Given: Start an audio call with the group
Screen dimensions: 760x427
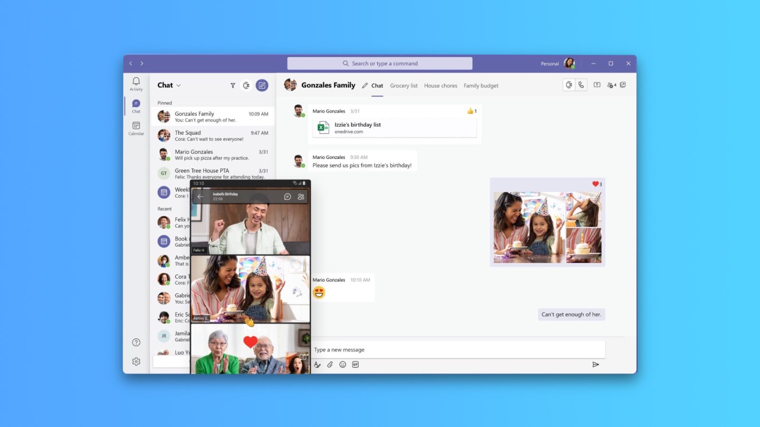Looking at the screenshot, I should coord(581,85).
